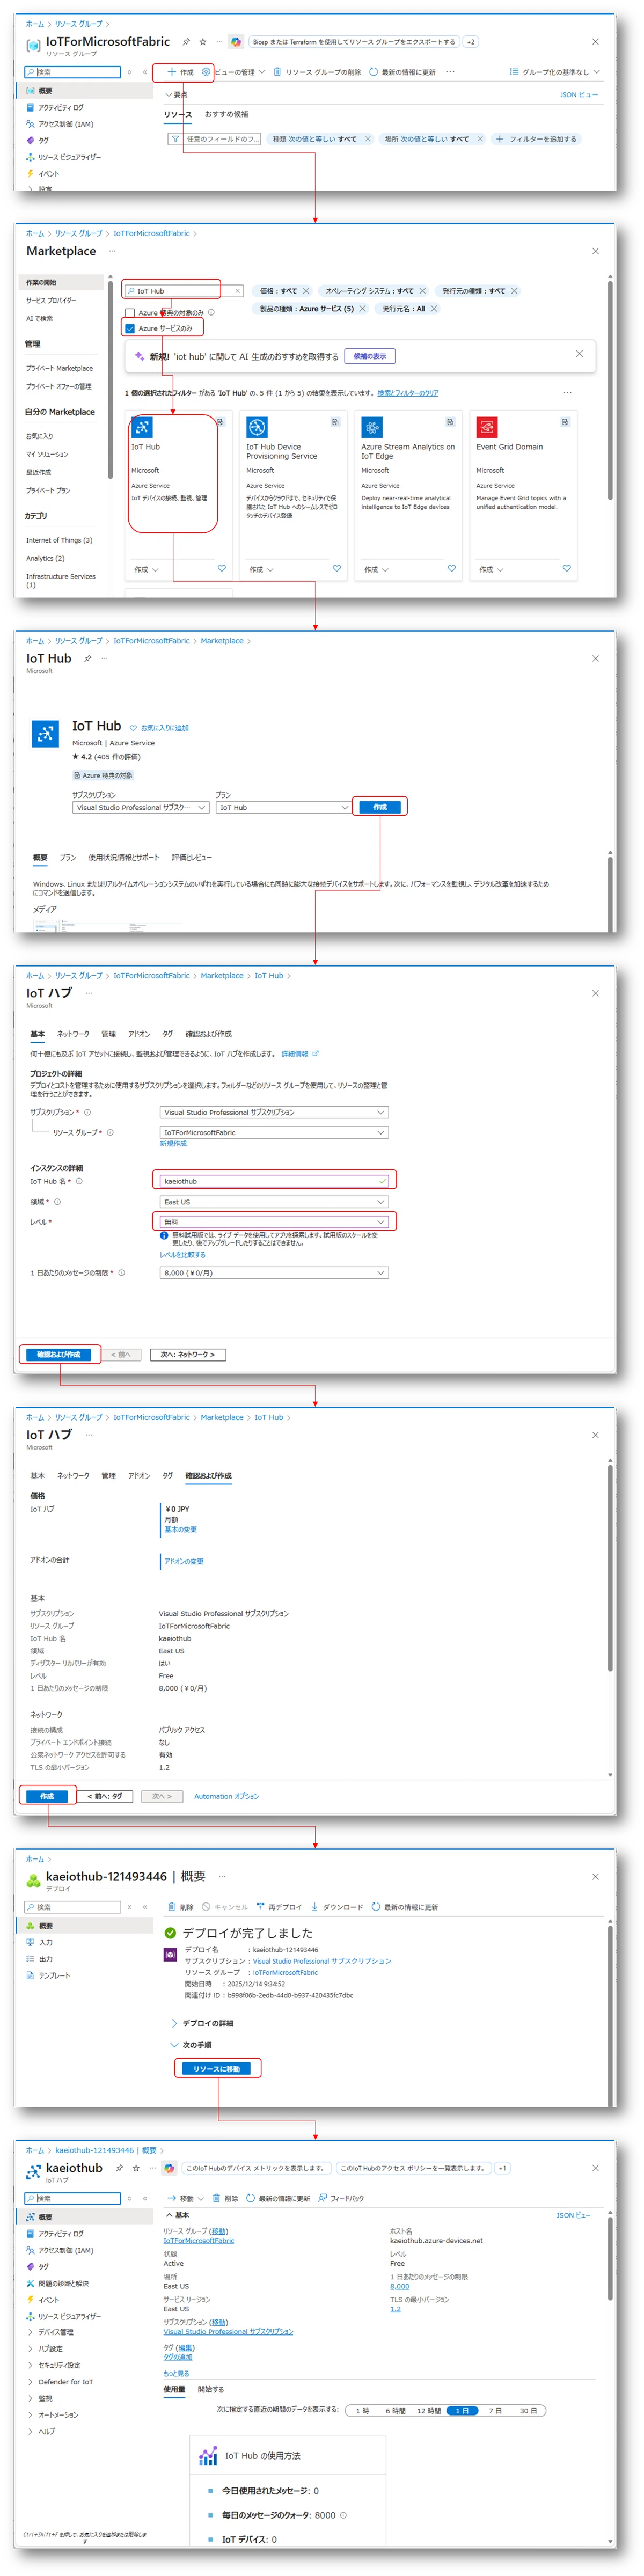
Task: Expand Deployment details section
Action: (x=202, y=2023)
